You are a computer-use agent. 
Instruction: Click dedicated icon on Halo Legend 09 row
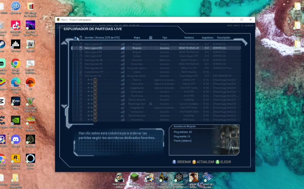tap(81, 48)
